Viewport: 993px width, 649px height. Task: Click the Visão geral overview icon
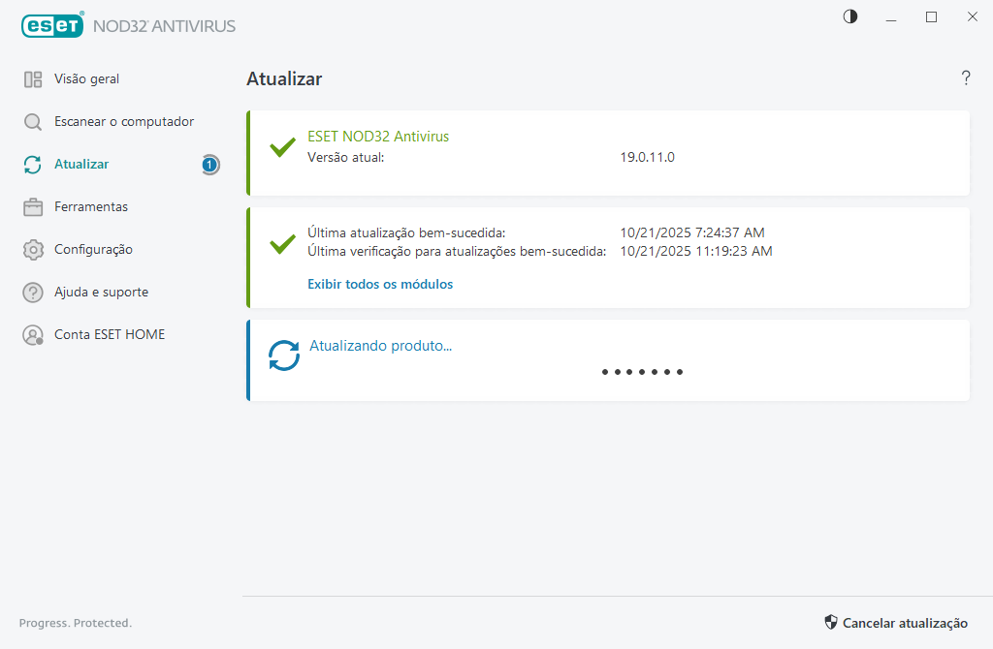tap(33, 79)
